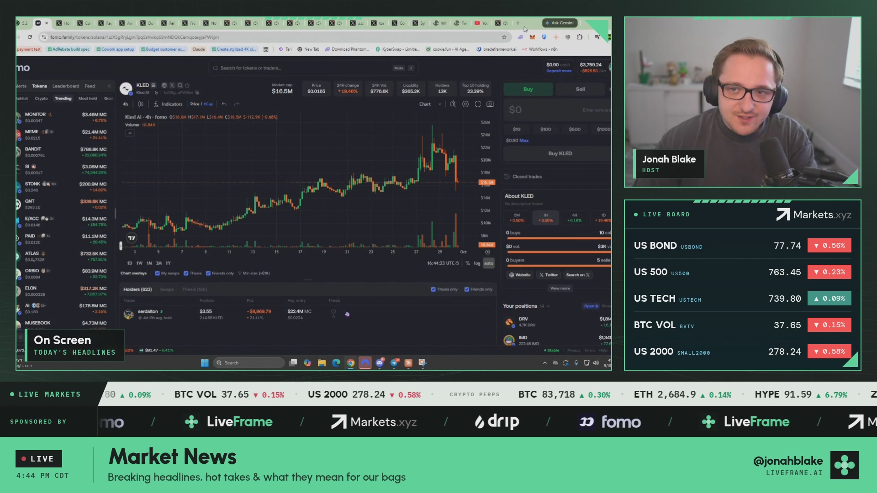Launch Chrome from the taskbar
877x493 pixels.
point(350,363)
